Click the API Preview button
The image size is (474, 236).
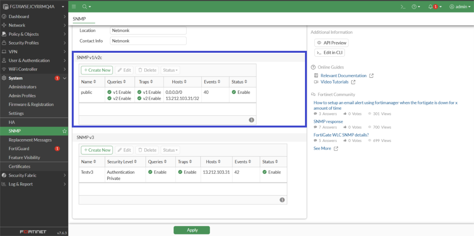(x=331, y=43)
